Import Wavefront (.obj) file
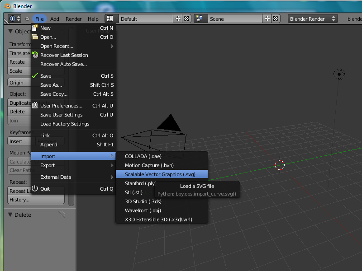 click(x=162, y=210)
